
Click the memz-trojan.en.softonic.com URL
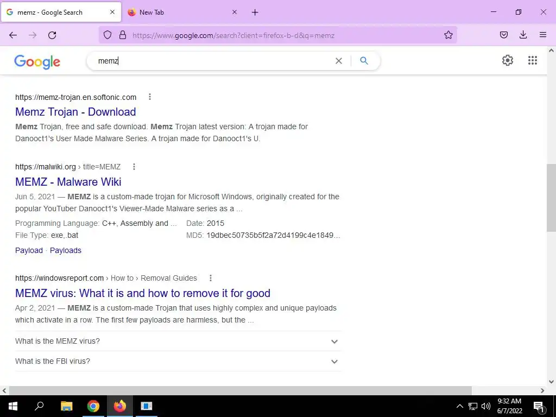75,97
